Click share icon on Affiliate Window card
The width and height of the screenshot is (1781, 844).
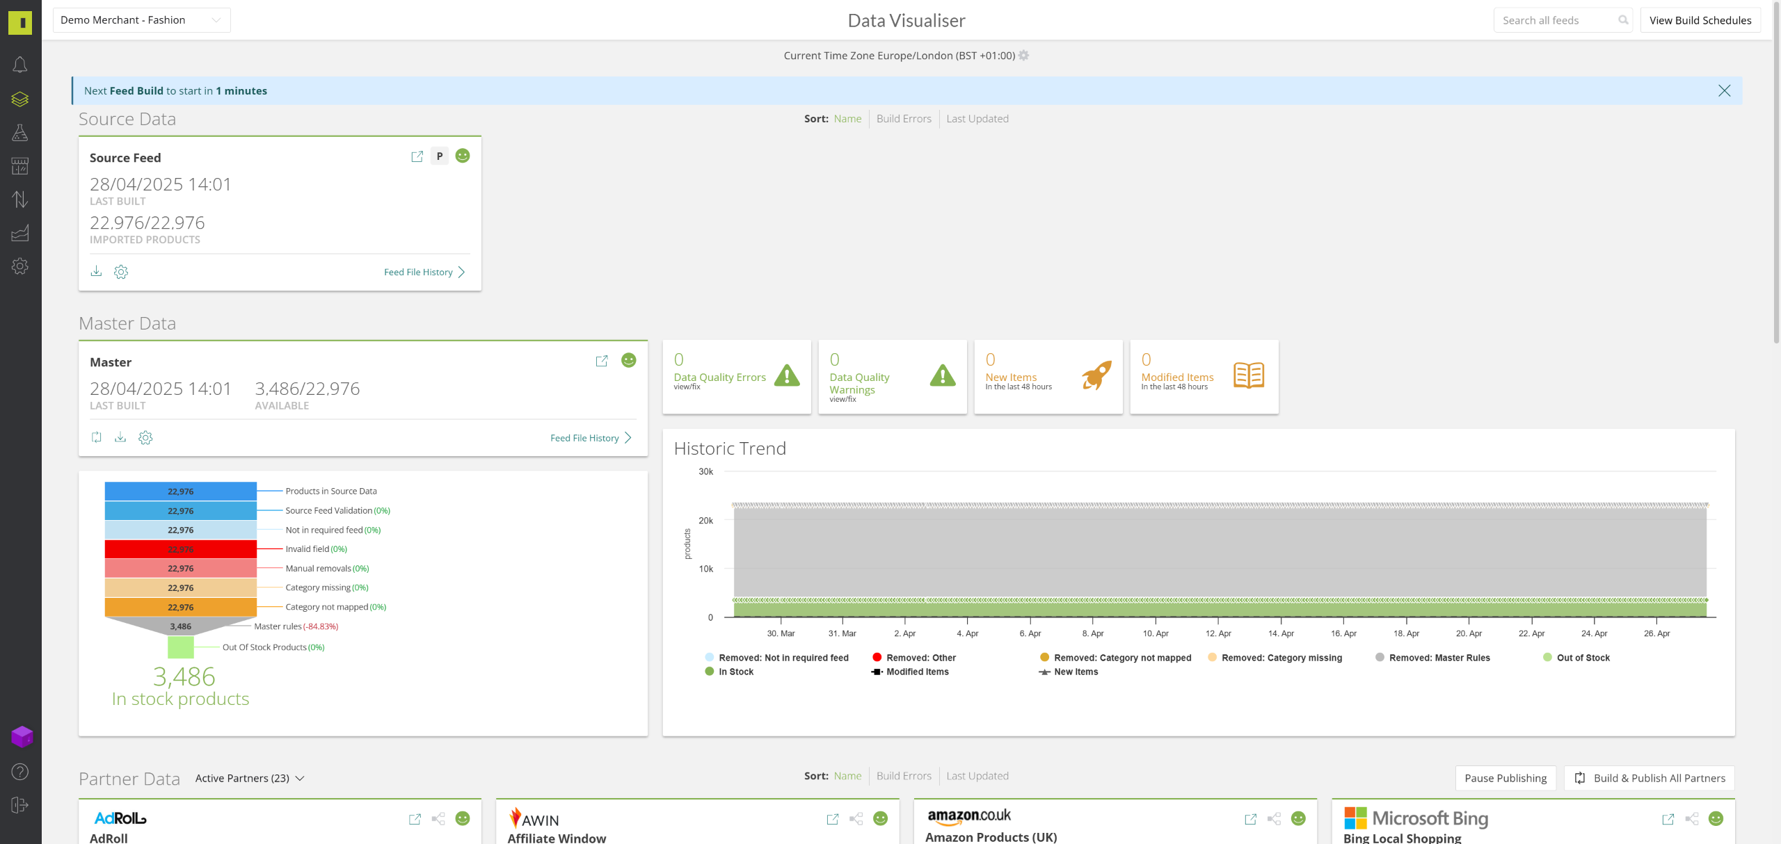pyautogui.click(x=856, y=819)
